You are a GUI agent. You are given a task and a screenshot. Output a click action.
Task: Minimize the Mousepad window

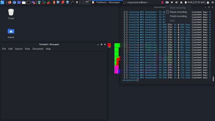[x=98, y=44]
